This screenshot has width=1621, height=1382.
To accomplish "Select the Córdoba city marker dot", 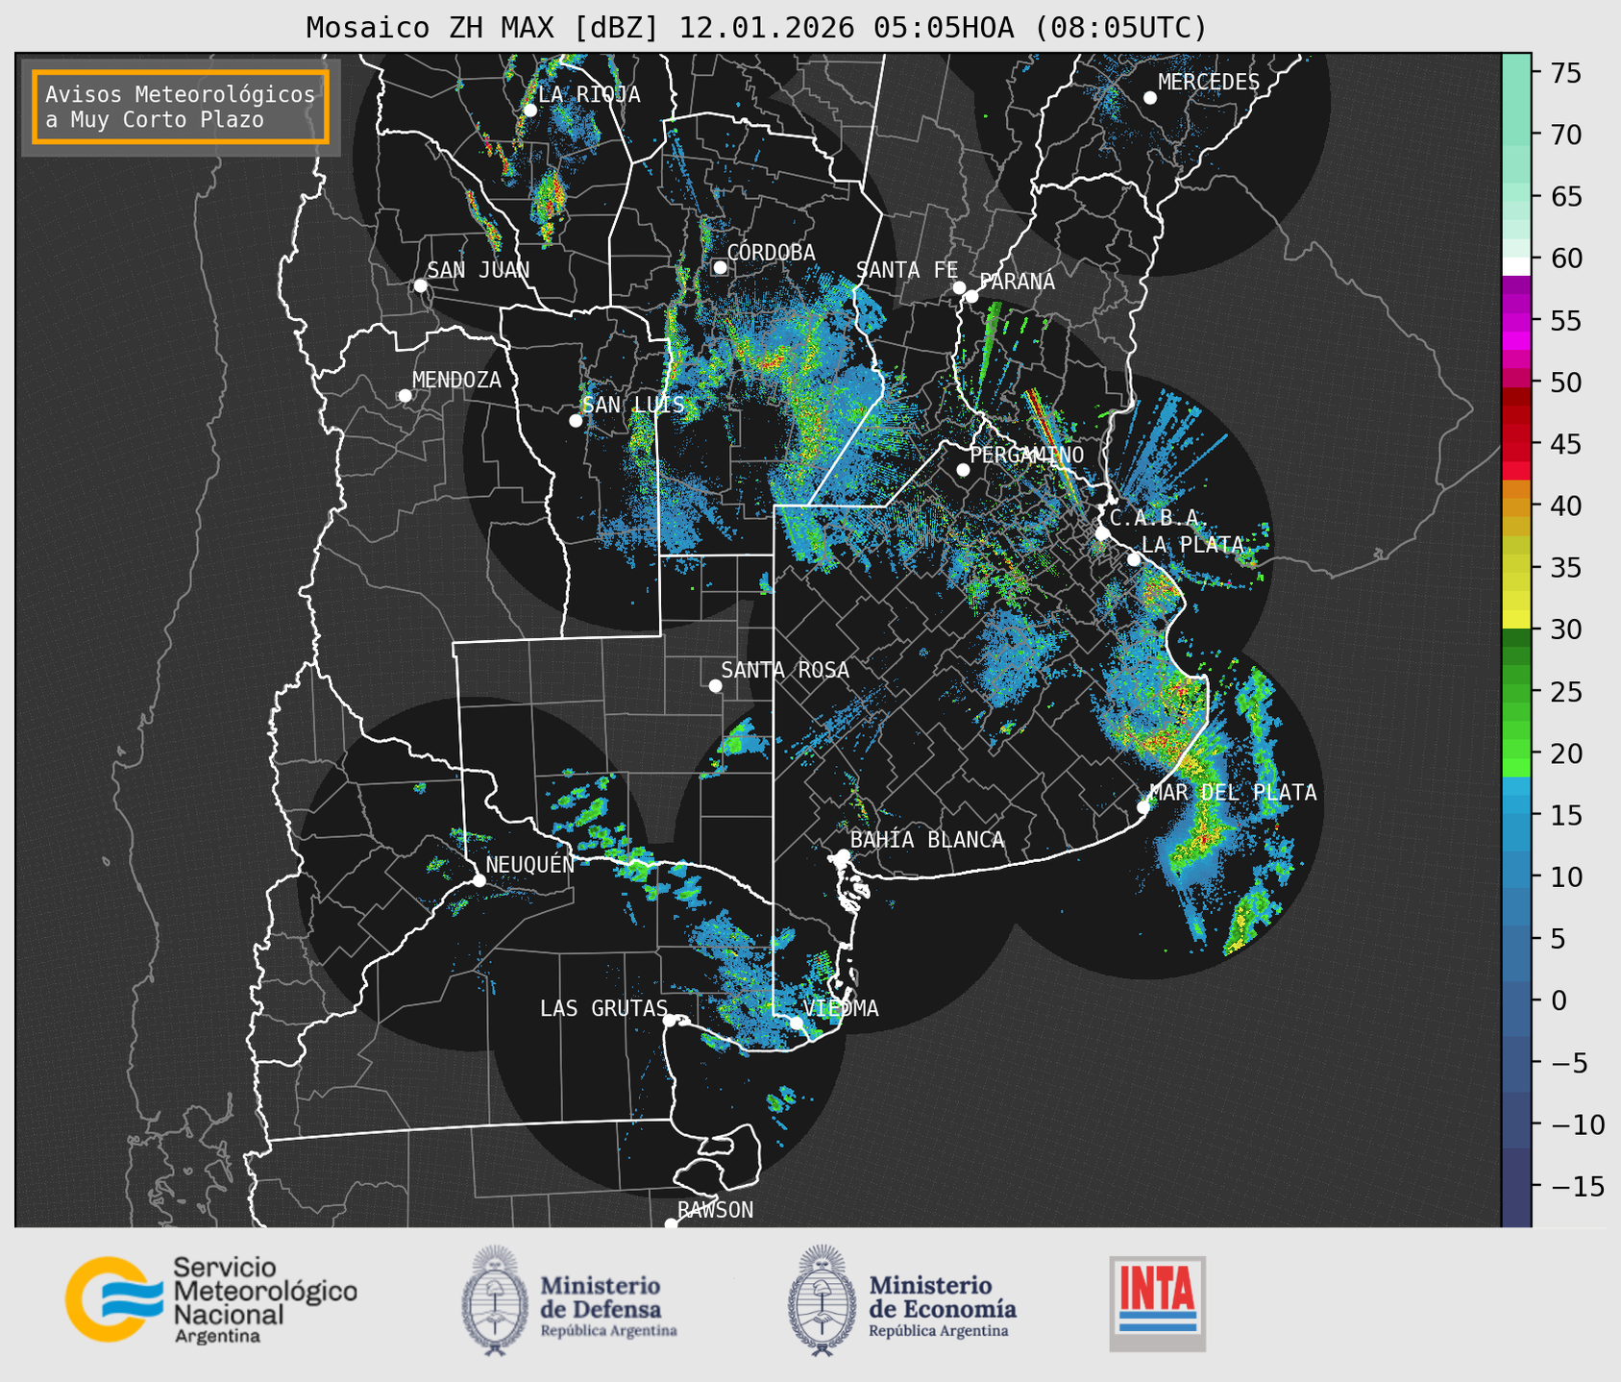I will [720, 267].
